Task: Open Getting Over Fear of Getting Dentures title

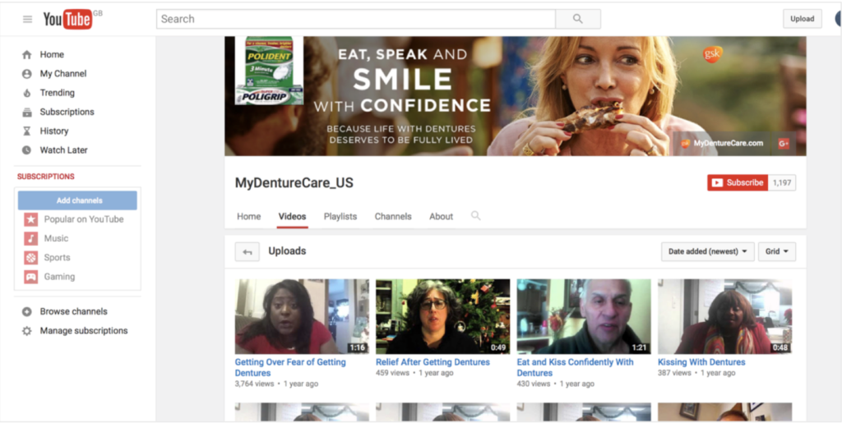Action: point(290,368)
